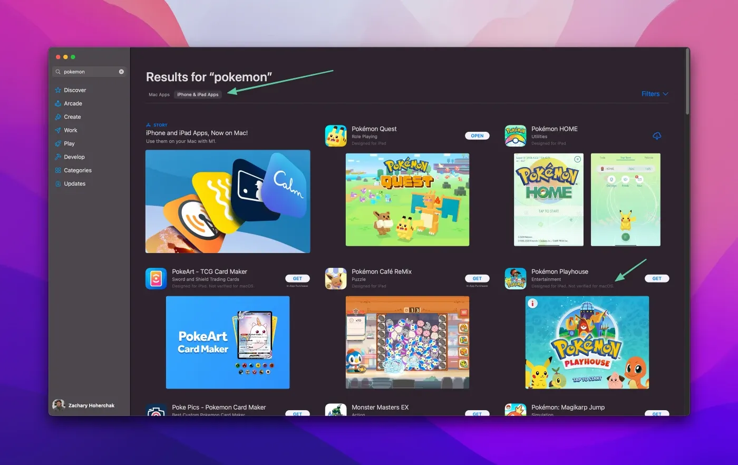Open the installed Pokémon Quest app
The width and height of the screenshot is (738, 465).
point(477,135)
